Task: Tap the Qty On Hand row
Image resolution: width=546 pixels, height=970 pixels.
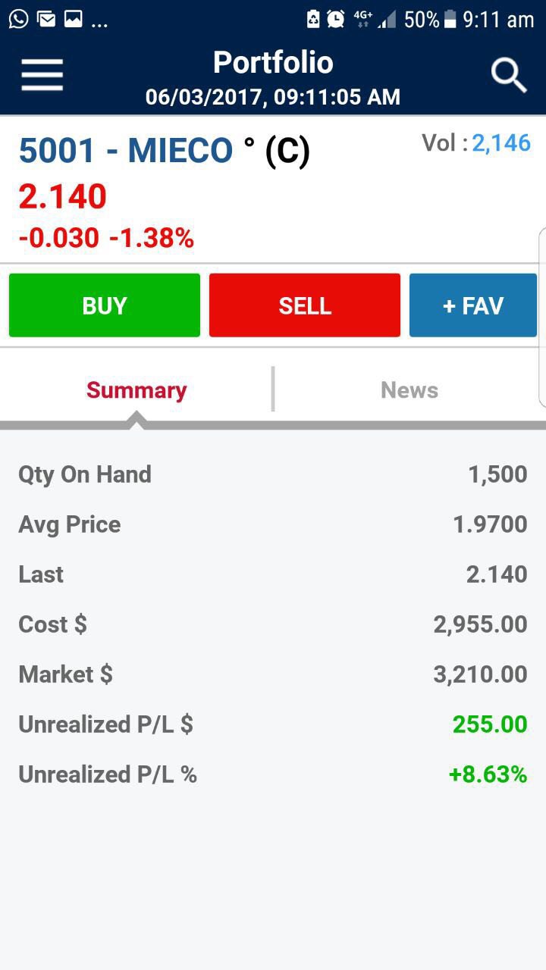Action: (273, 474)
